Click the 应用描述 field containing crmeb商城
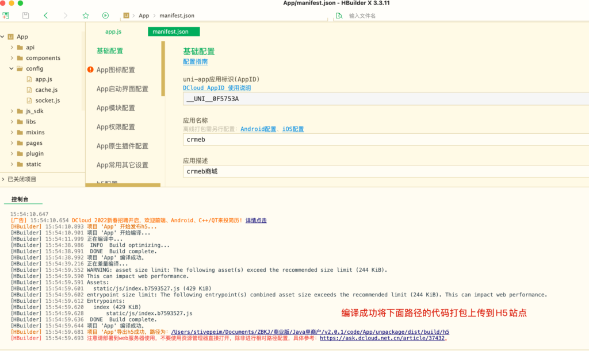 tap(386, 171)
